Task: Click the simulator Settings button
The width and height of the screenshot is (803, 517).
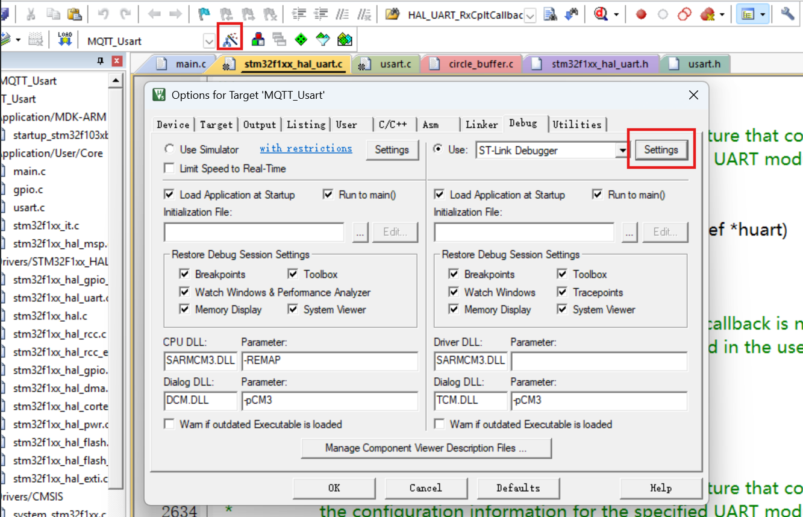Action: pyautogui.click(x=392, y=149)
